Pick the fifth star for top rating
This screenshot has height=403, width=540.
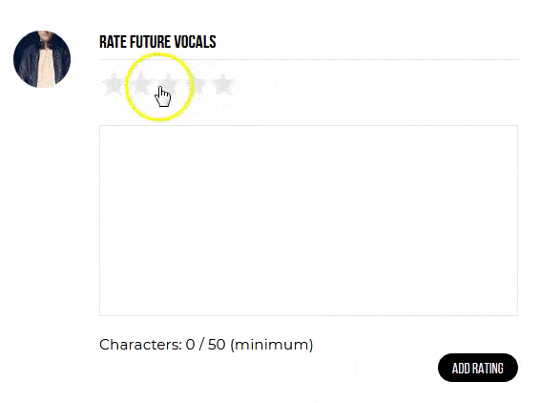click(x=223, y=84)
